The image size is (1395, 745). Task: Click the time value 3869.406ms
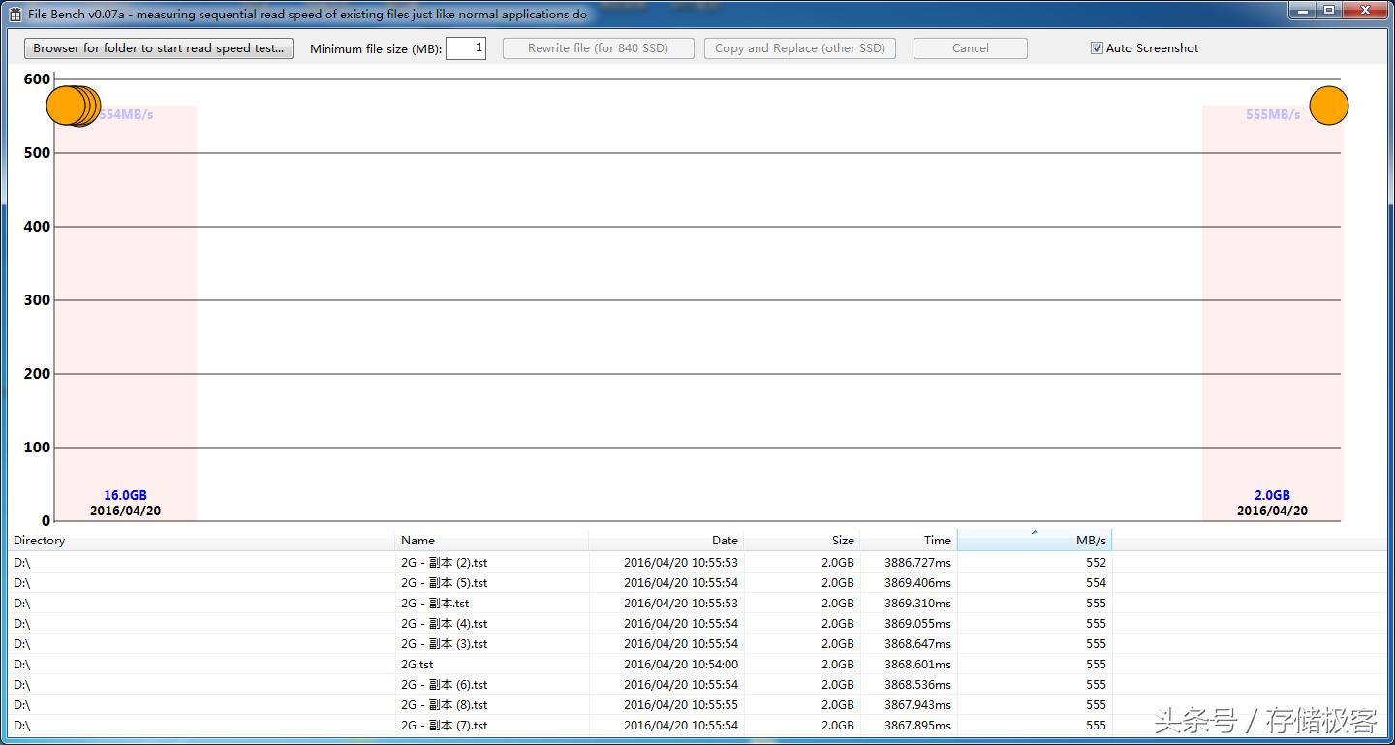click(917, 583)
